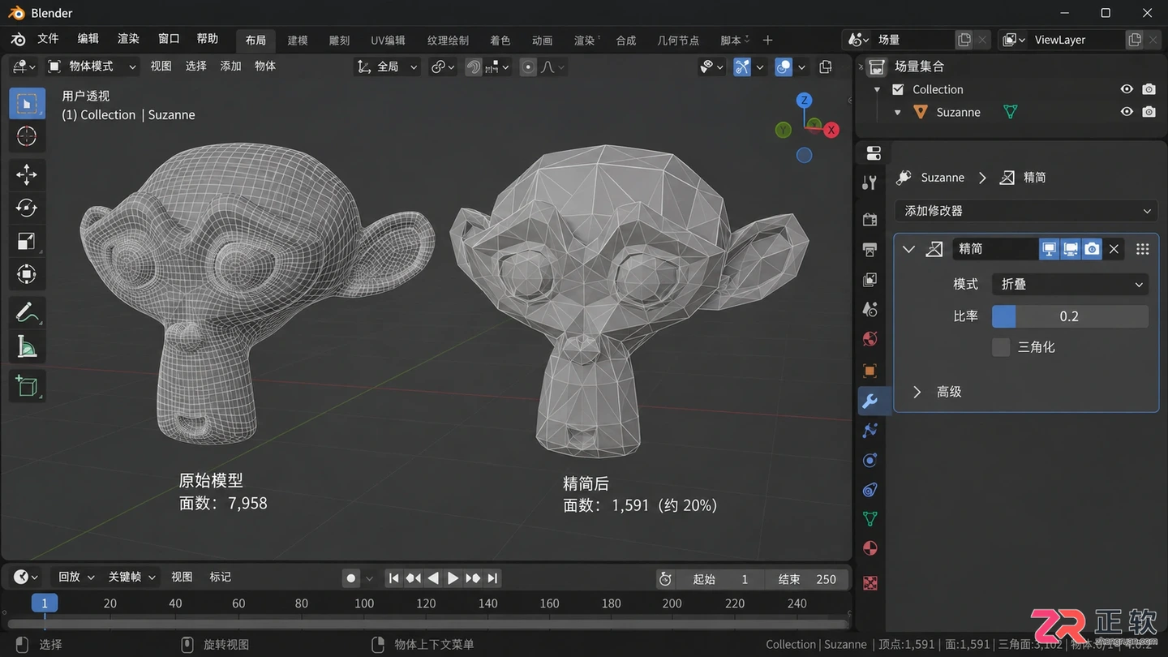Open the Physics properties tab
This screenshot has height=657, width=1168.
[x=870, y=460]
